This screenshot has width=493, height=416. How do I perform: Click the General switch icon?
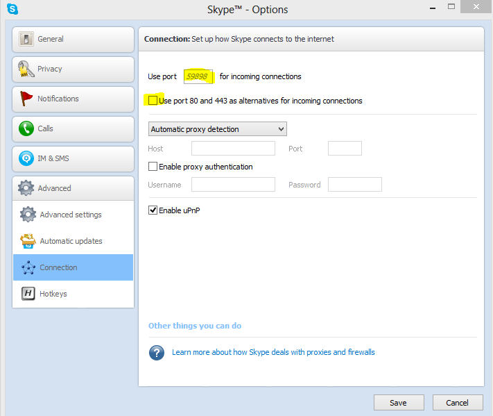pyautogui.click(x=26, y=39)
